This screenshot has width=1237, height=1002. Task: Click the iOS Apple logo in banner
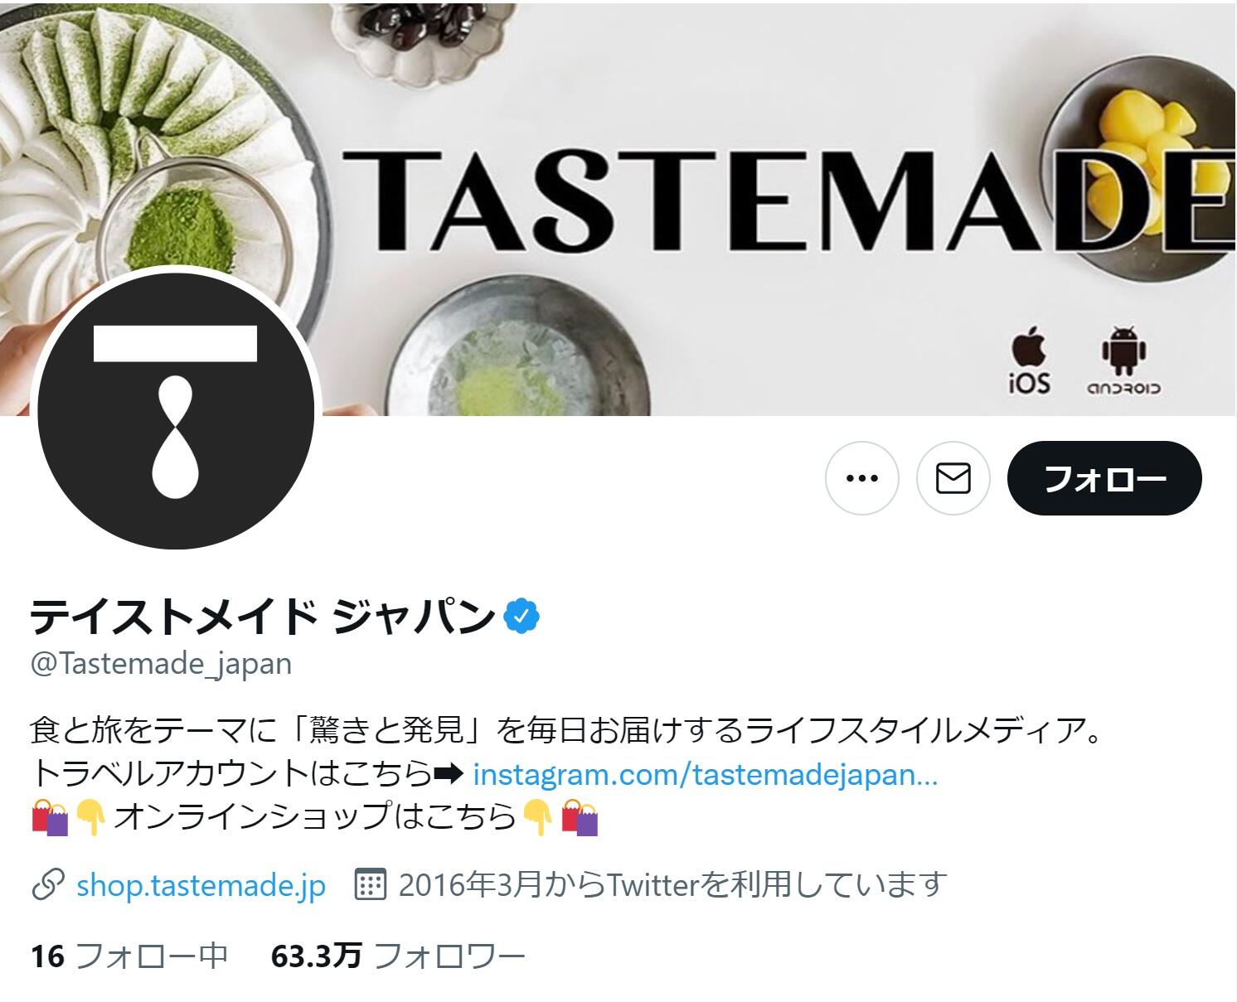[1029, 361]
